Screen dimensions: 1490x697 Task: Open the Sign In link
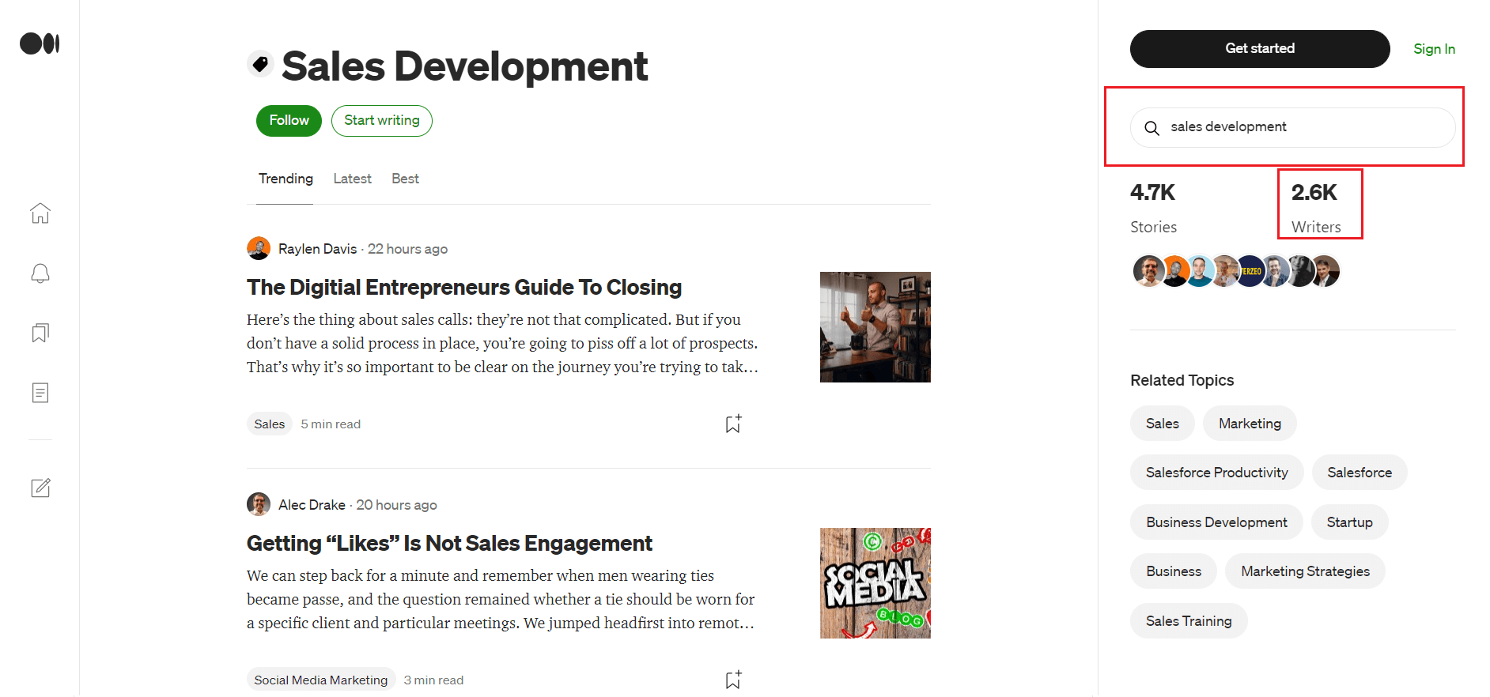point(1434,49)
